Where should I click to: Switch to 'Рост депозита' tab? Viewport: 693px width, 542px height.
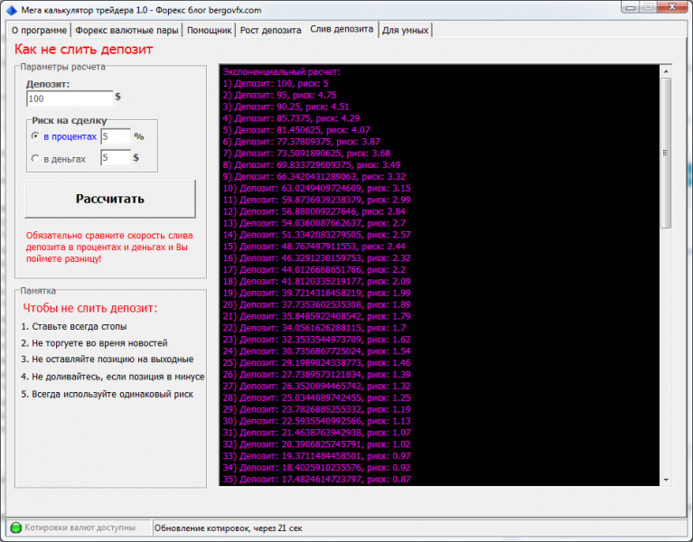(x=270, y=30)
